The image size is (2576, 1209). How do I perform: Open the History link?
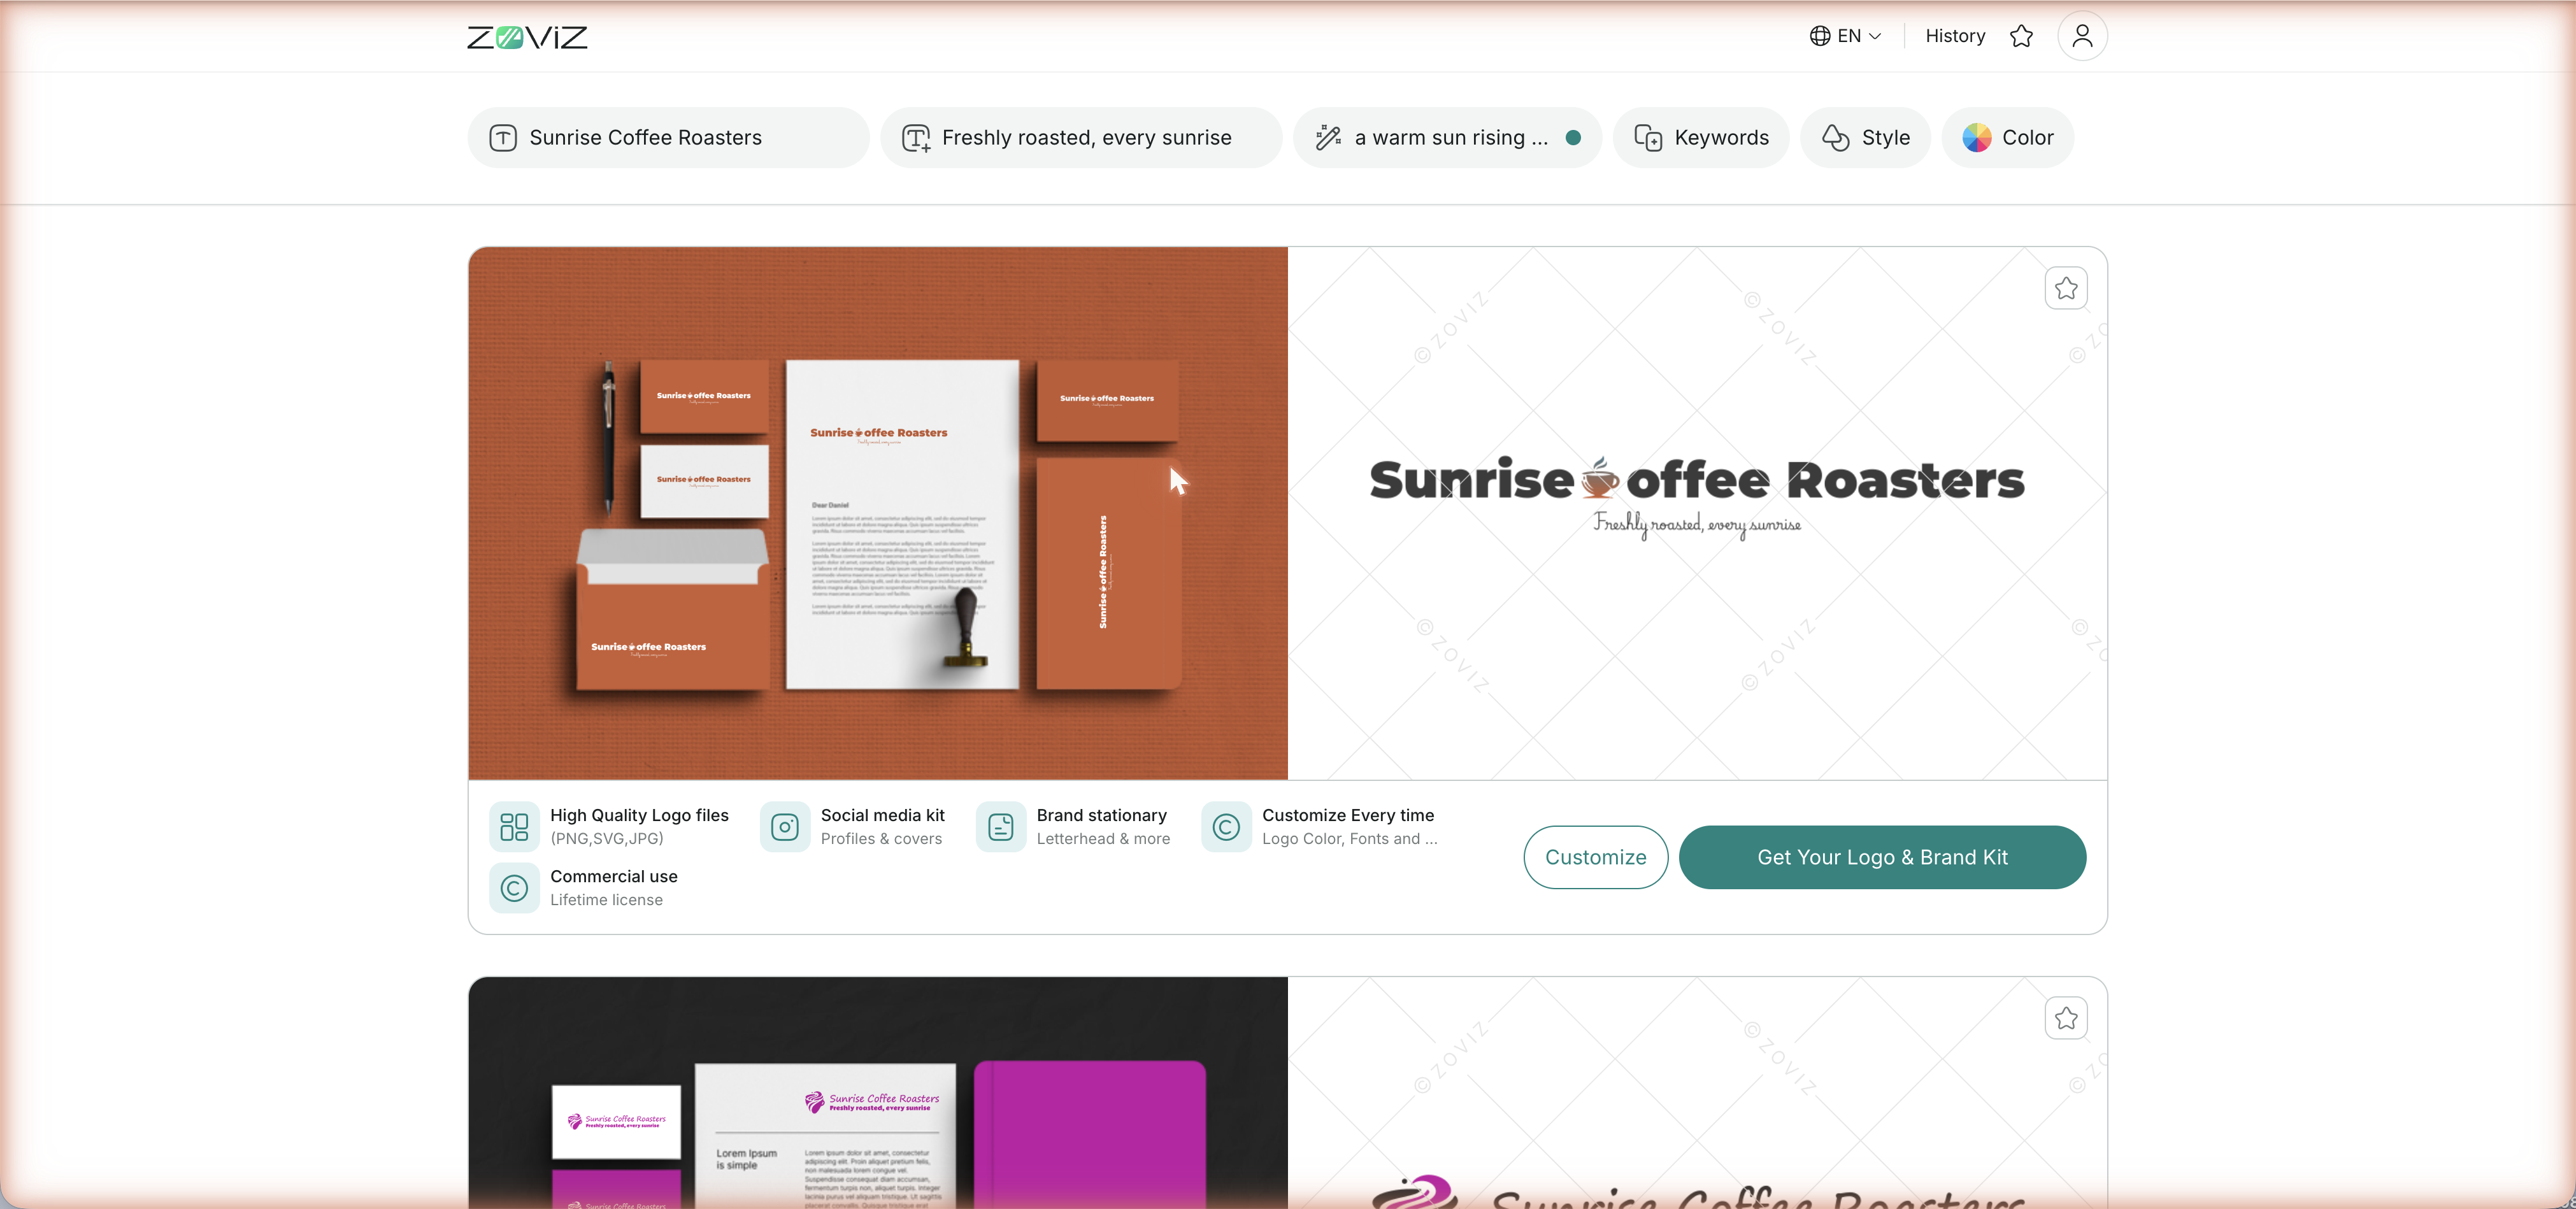pyautogui.click(x=1955, y=36)
